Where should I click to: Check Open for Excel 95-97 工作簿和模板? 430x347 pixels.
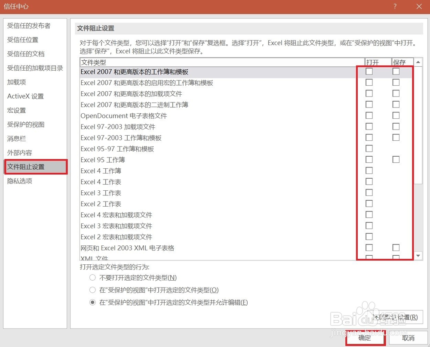point(369,149)
